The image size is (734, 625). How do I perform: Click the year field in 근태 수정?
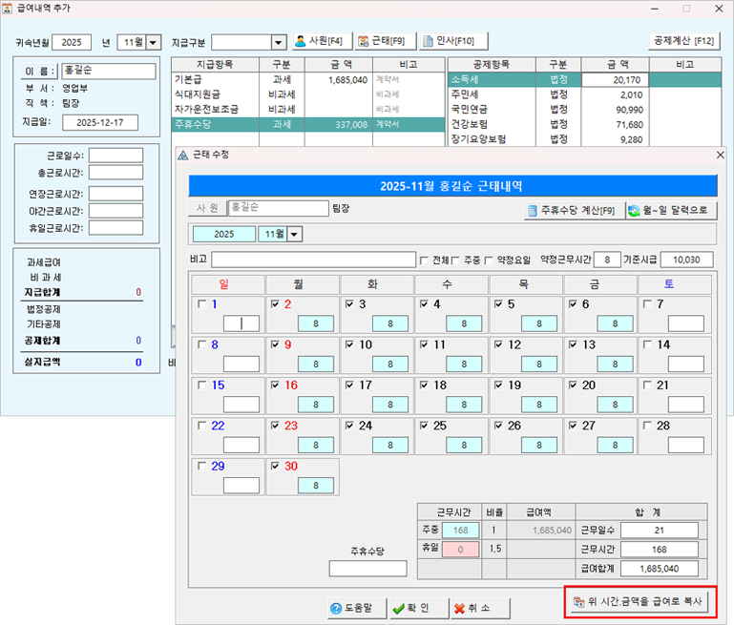click(224, 234)
